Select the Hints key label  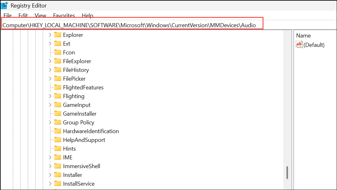[69, 149]
